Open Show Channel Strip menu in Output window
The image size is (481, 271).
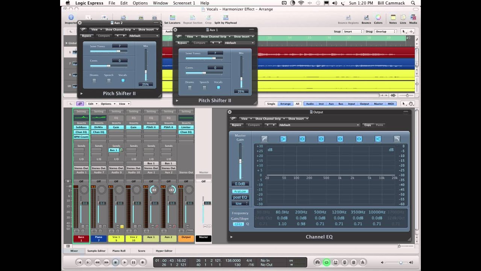coord(269,119)
